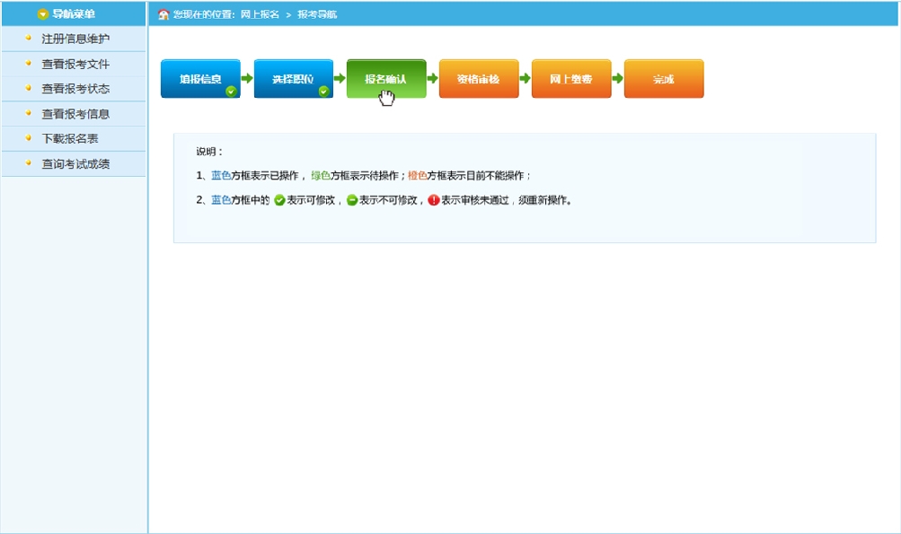The width and height of the screenshot is (901, 534).
Task: Click the green checkmark on 选择职位 box
Action: [x=323, y=91]
